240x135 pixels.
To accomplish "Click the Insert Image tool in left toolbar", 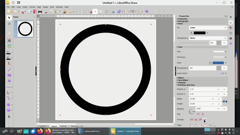I will click(9, 46).
